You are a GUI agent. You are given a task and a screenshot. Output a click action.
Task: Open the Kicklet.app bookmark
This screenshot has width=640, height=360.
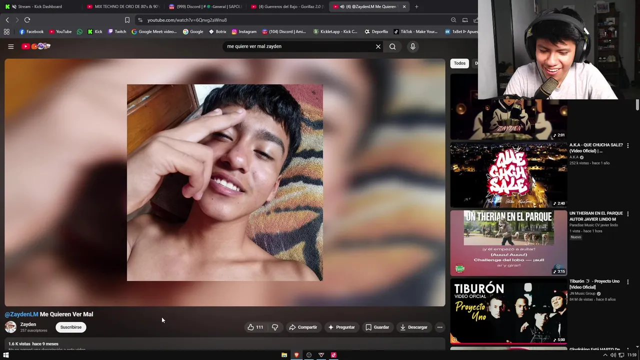pos(335,31)
